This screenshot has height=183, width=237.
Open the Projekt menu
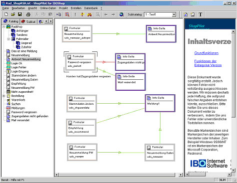pos(63,8)
